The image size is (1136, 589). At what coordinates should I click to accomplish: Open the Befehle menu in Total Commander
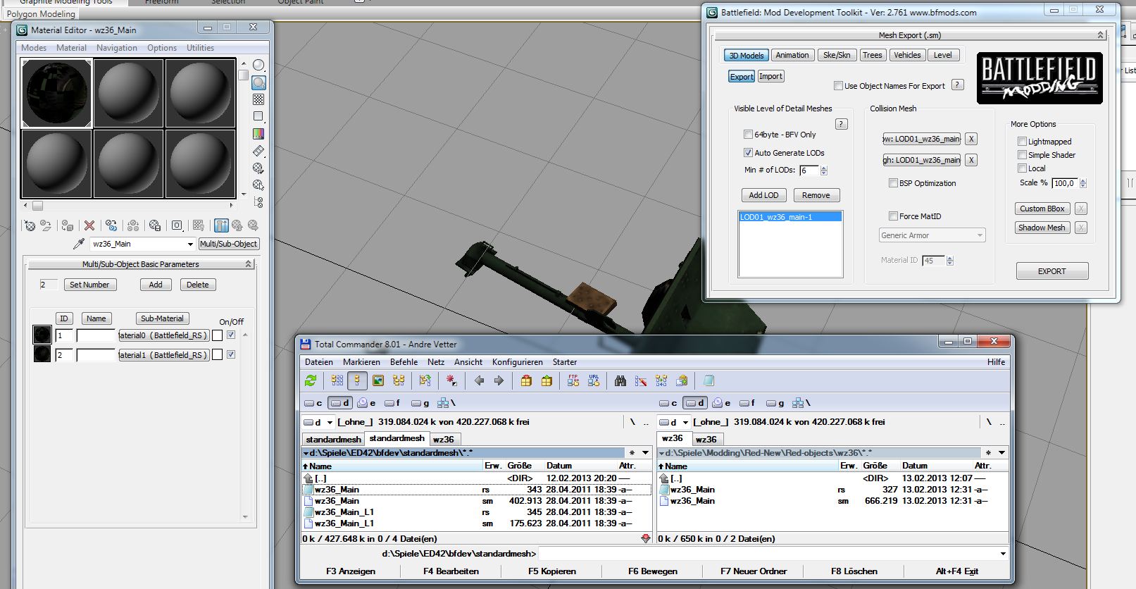(404, 362)
